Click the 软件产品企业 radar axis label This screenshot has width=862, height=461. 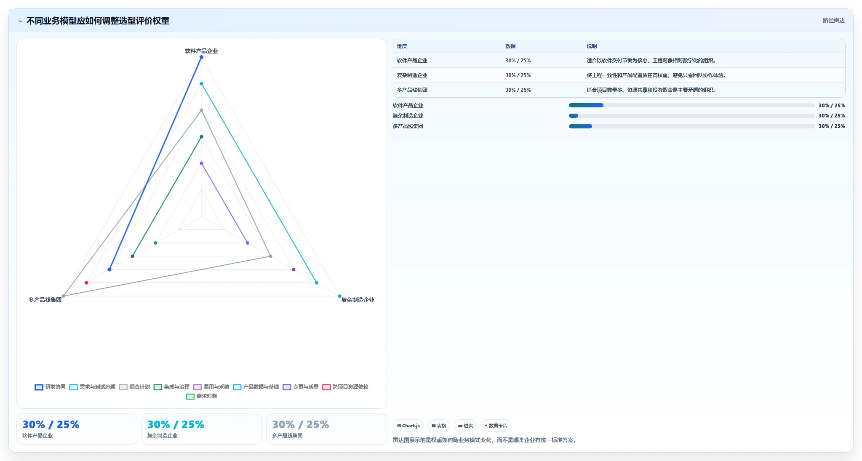click(x=201, y=51)
